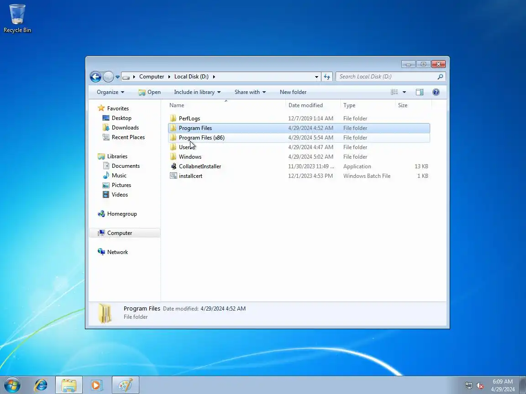Open the Organize menu
This screenshot has height=394, width=526.
(x=110, y=92)
